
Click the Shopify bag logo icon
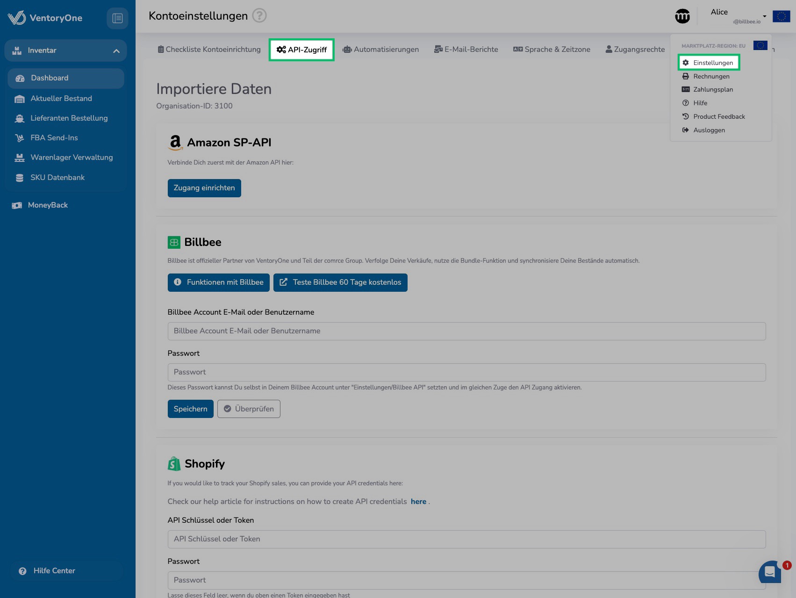click(174, 464)
